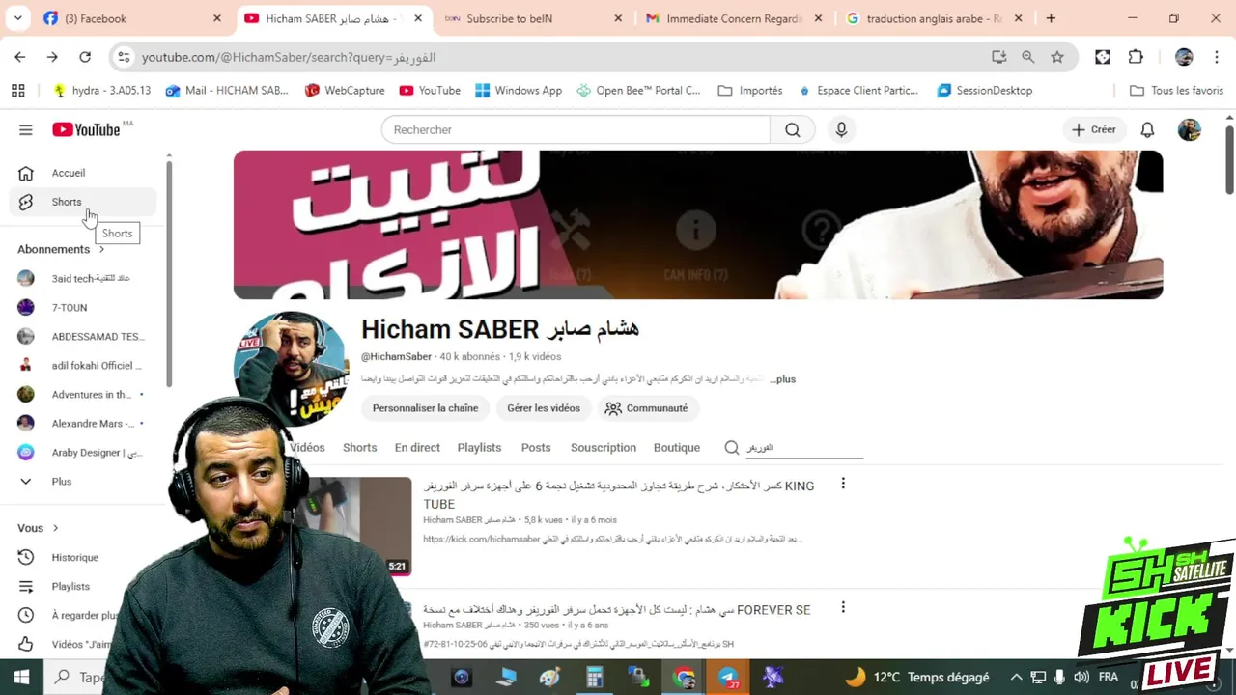Open the channel Shorts tab

[359, 447]
